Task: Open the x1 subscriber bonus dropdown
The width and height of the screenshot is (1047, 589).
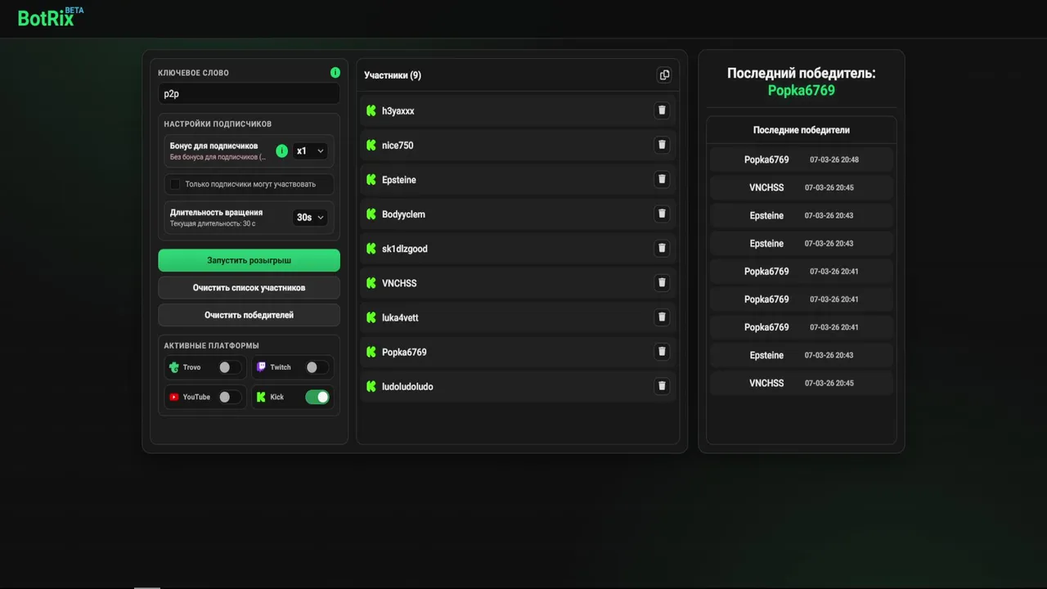Action: pyautogui.click(x=310, y=151)
